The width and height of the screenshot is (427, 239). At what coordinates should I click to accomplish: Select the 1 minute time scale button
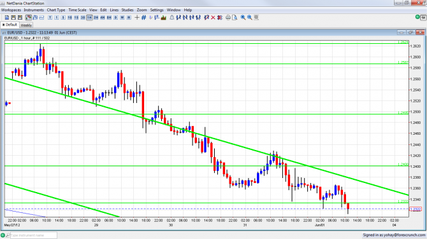[x=57, y=18]
